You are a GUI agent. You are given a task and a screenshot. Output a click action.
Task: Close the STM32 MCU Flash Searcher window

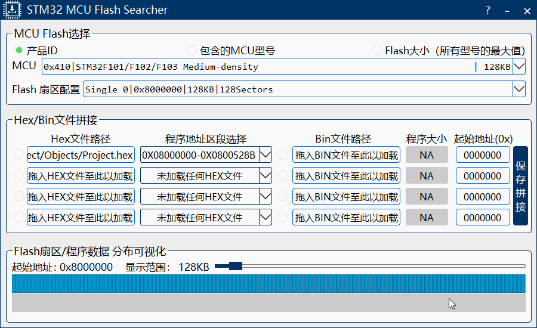tap(527, 10)
